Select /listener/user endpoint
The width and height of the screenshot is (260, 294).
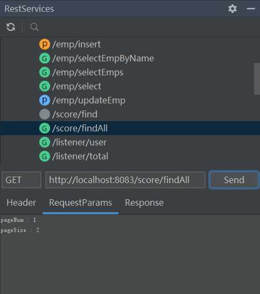coord(79,142)
